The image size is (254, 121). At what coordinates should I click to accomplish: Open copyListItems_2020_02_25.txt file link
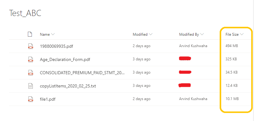68,86
